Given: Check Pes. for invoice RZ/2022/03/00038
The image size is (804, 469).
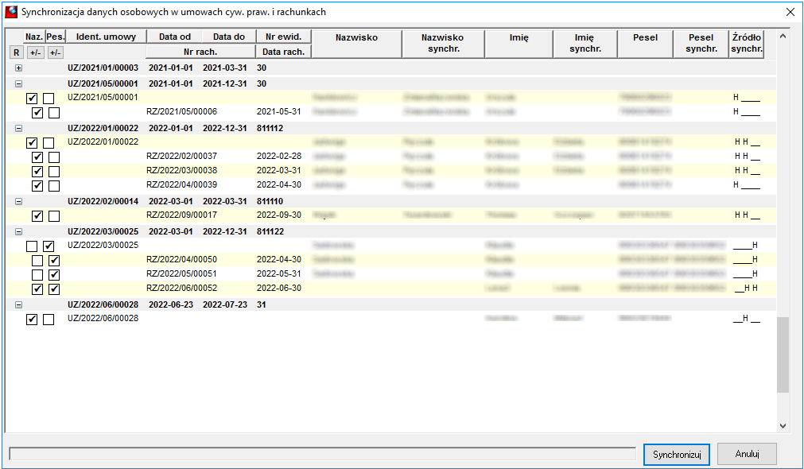Looking at the screenshot, I should (x=54, y=171).
